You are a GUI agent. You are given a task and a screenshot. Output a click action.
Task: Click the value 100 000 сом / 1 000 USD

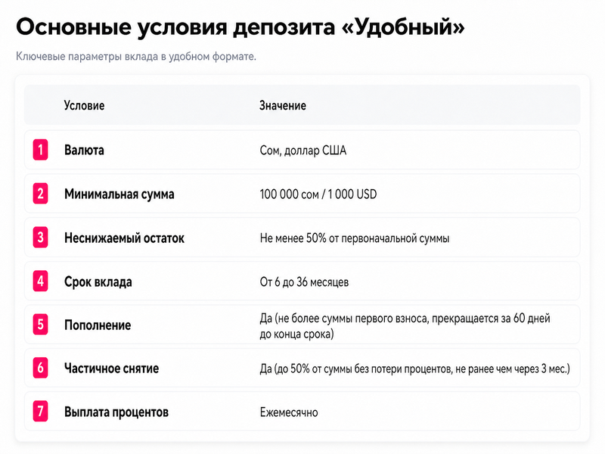[x=318, y=194]
